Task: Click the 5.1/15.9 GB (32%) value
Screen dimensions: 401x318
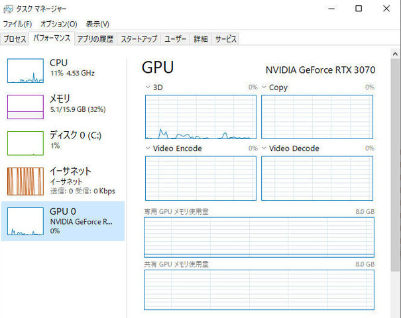Action: pyautogui.click(x=78, y=110)
